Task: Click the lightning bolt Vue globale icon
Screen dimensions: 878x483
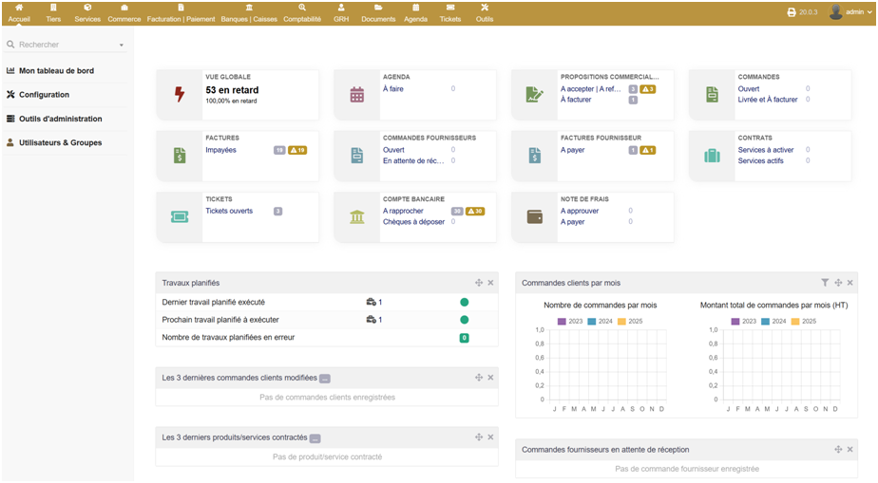Action: [x=180, y=94]
